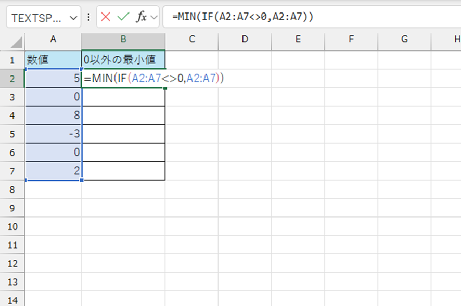Click cell B1 labeled 0以外の最小値
Image resolution: width=461 pixels, height=306 pixels.
coord(123,60)
